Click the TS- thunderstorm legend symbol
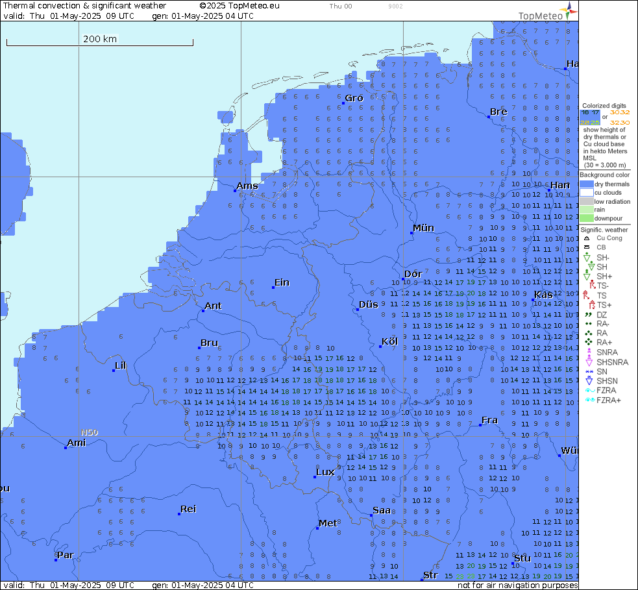Image resolution: width=638 pixels, height=590 pixels. coord(592,285)
